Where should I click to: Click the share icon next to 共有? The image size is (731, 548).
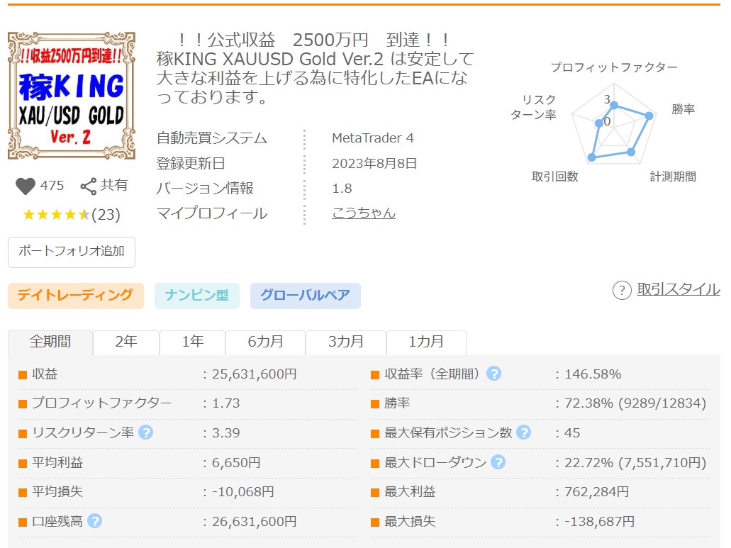coord(89,186)
